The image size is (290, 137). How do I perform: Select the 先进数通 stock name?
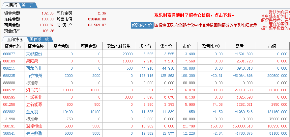tap(34, 133)
